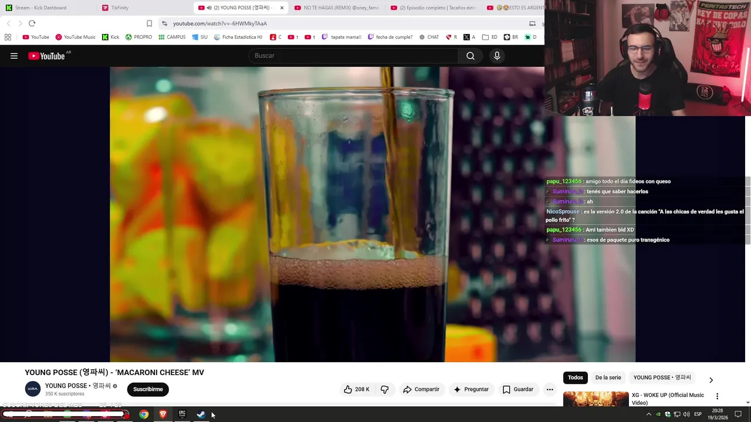Viewport: 751px width, 422px height.
Task: Show hidden system tray icons
Action: [648, 414]
